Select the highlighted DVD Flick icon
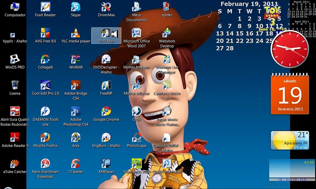Image resolution: width=316 pixels, height=189 pixels. [x=106, y=35]
